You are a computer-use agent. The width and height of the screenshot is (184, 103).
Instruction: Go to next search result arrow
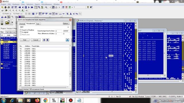(47, 40)
